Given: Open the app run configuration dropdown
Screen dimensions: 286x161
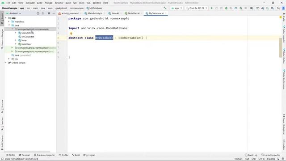Looking at the screenshot, I should pyautogui.click(x=177, y=8).
